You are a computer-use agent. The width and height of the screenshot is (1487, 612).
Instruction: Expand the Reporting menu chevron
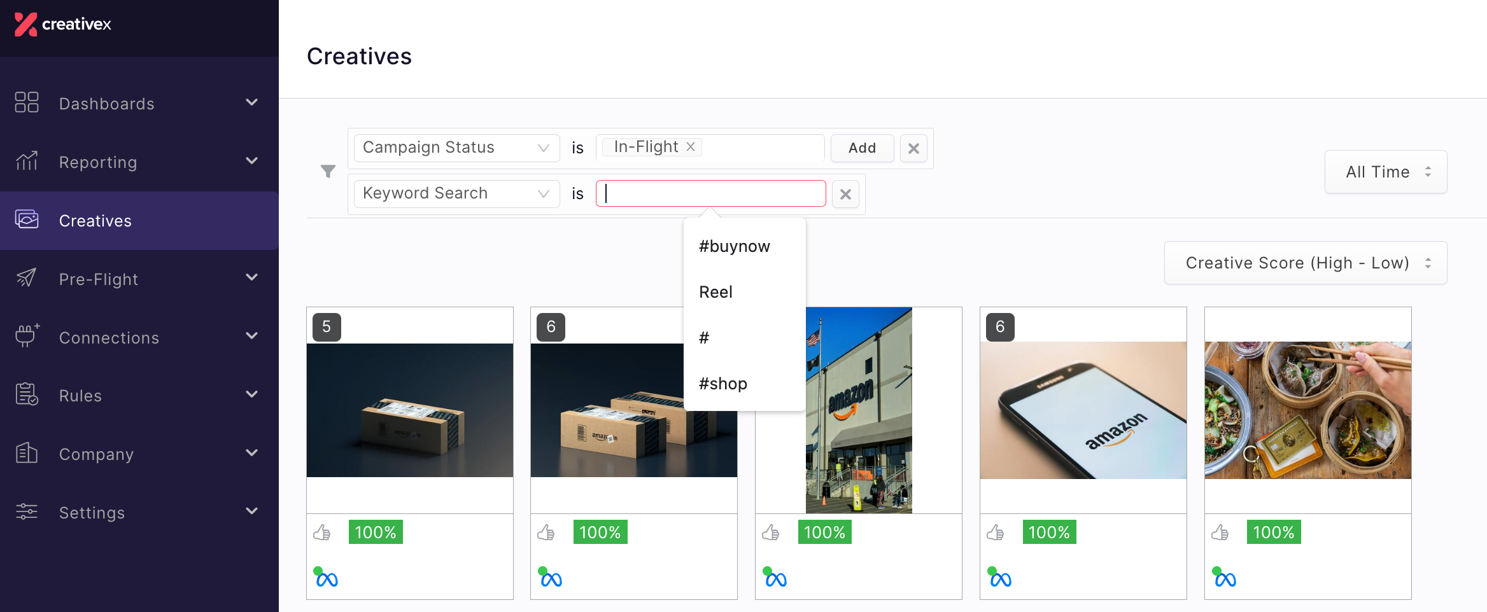coord(252,161)
